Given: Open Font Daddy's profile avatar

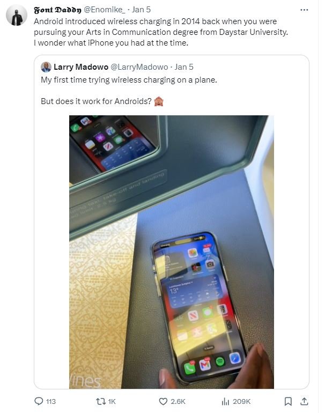Looking at the screenshot, I should 17,15.
